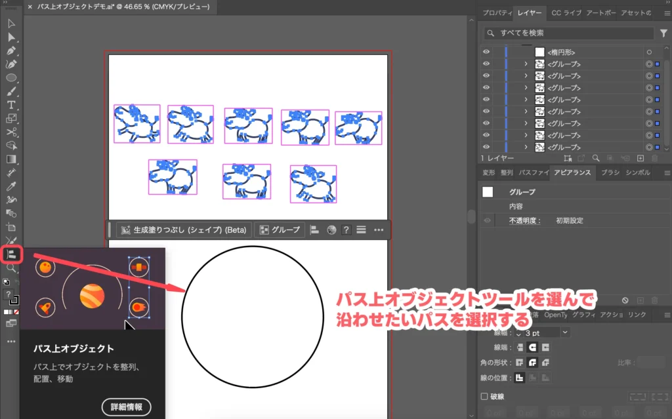Click the 詳細情報 button in tooltip
672x419 pixels.
pos(126,407)
